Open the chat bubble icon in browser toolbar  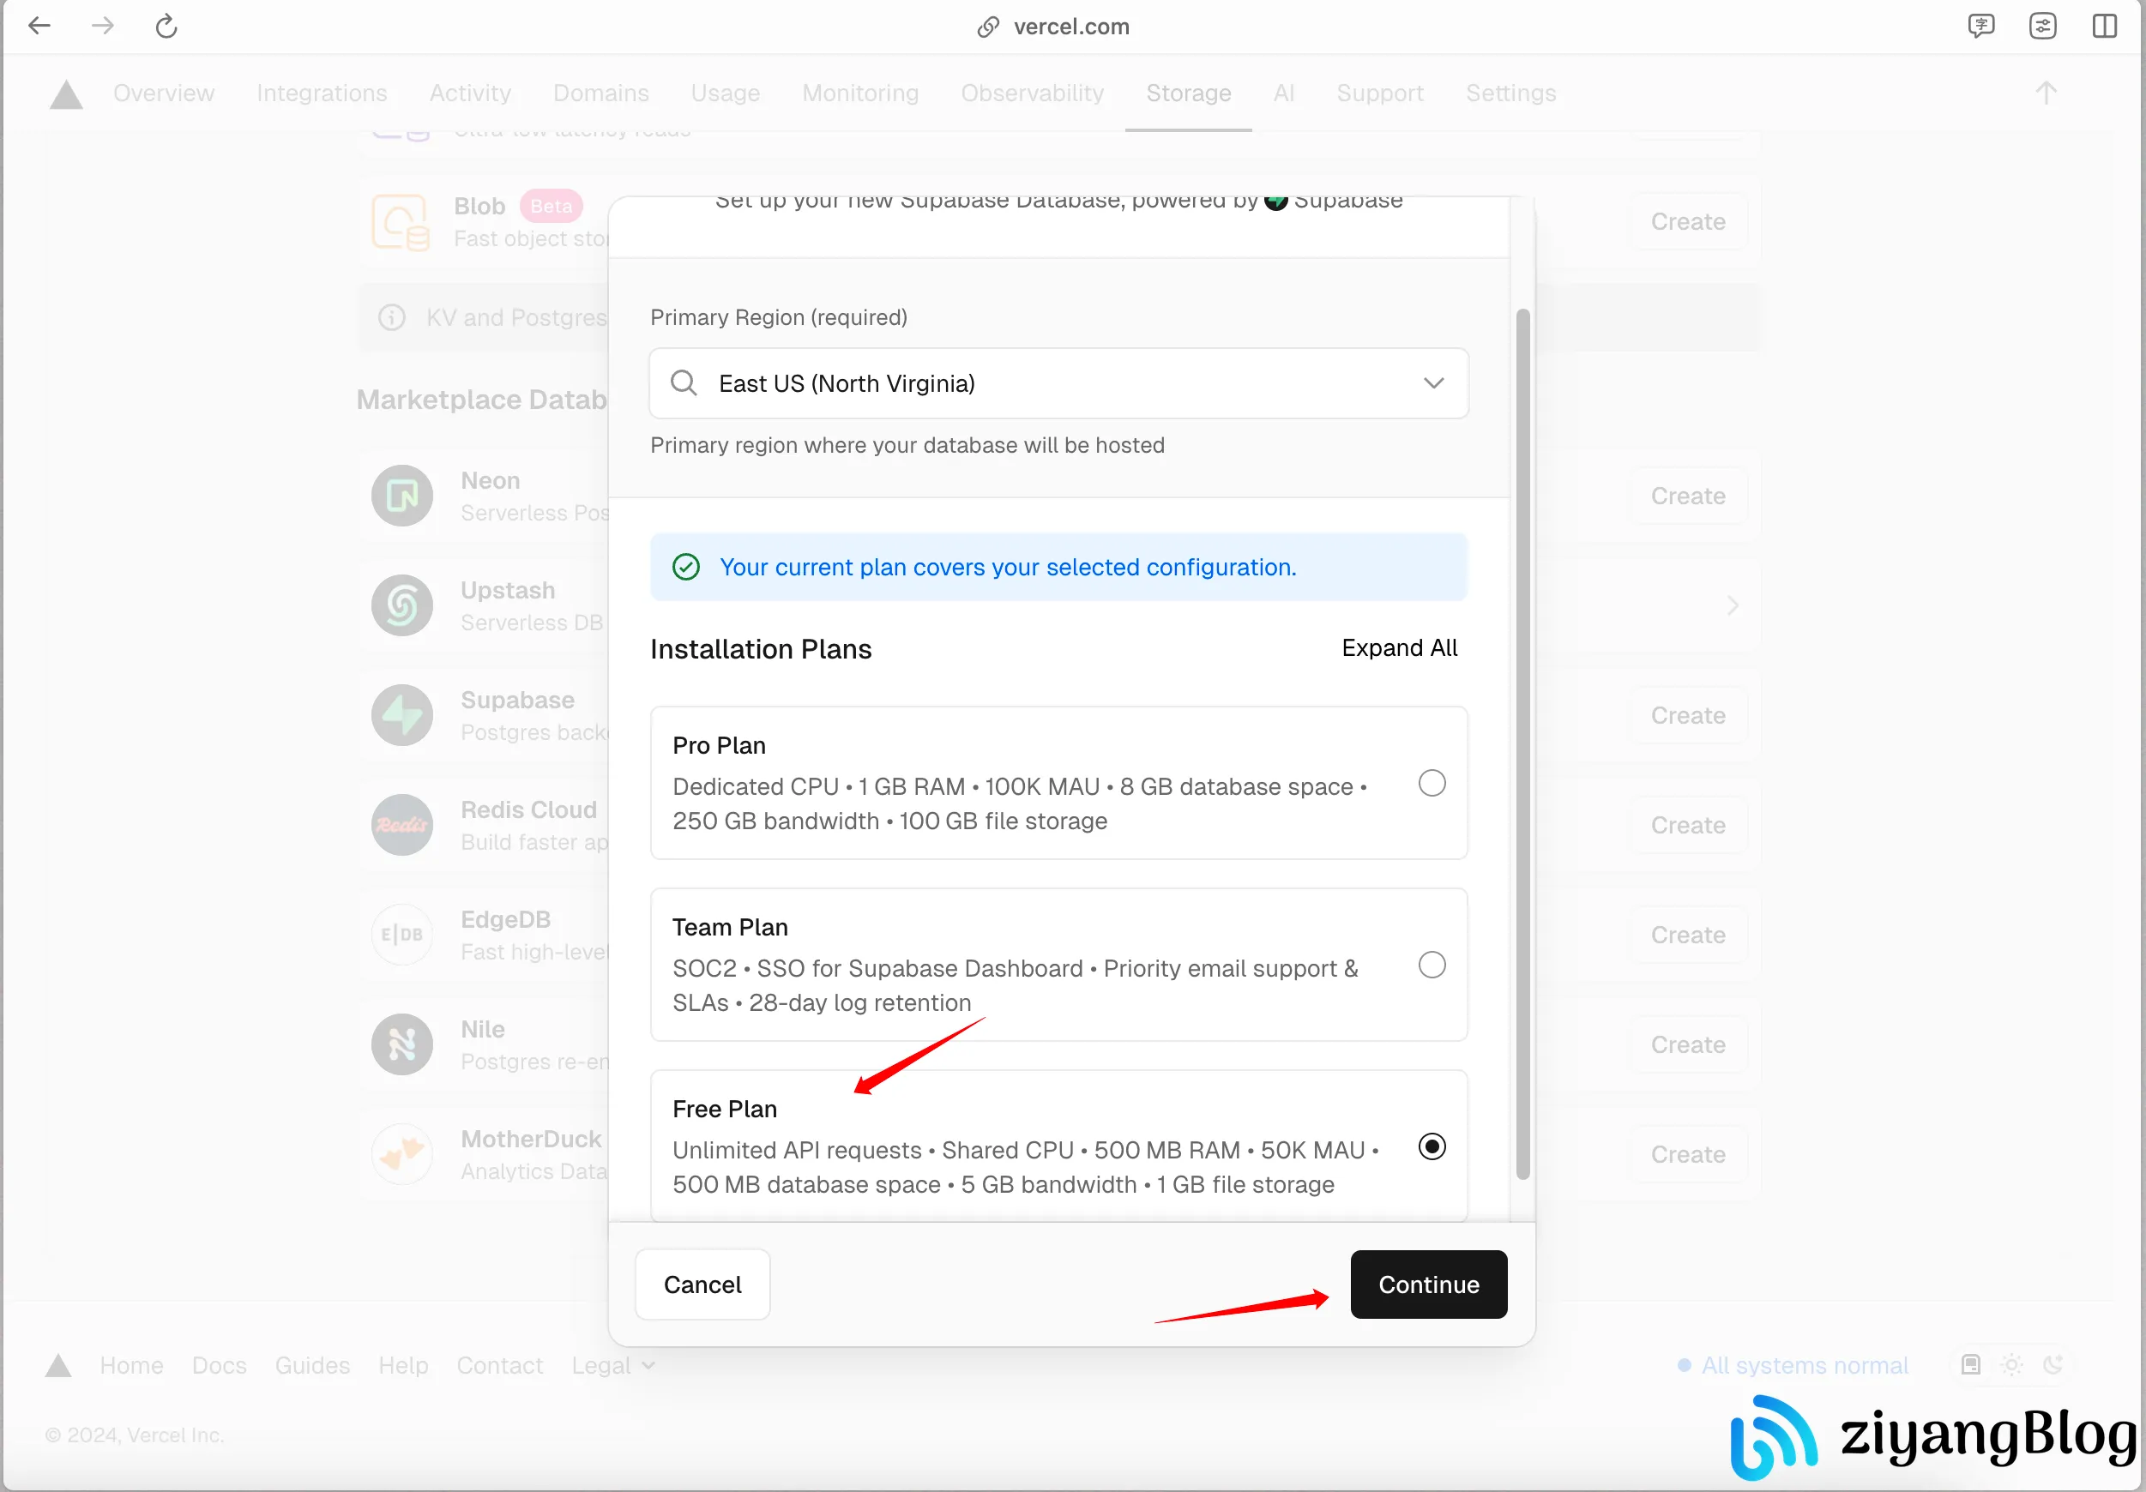point(1980,27)
